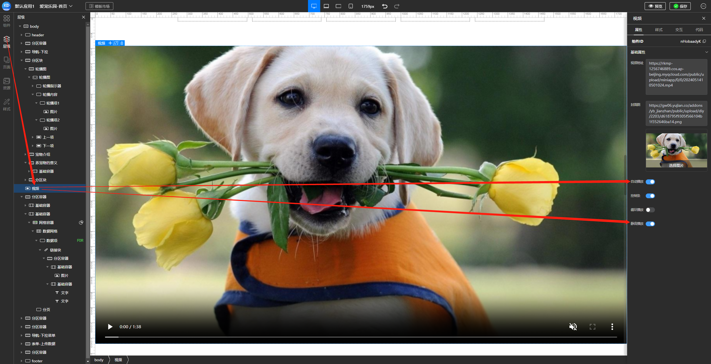This screenshot has height=364, width=711.
Task: Click the 预览 preview button
Action: tap(655, 6)
